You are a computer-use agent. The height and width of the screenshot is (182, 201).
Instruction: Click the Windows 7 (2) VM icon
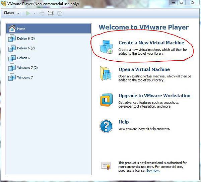pyautogui.click(x=12, y=67)
